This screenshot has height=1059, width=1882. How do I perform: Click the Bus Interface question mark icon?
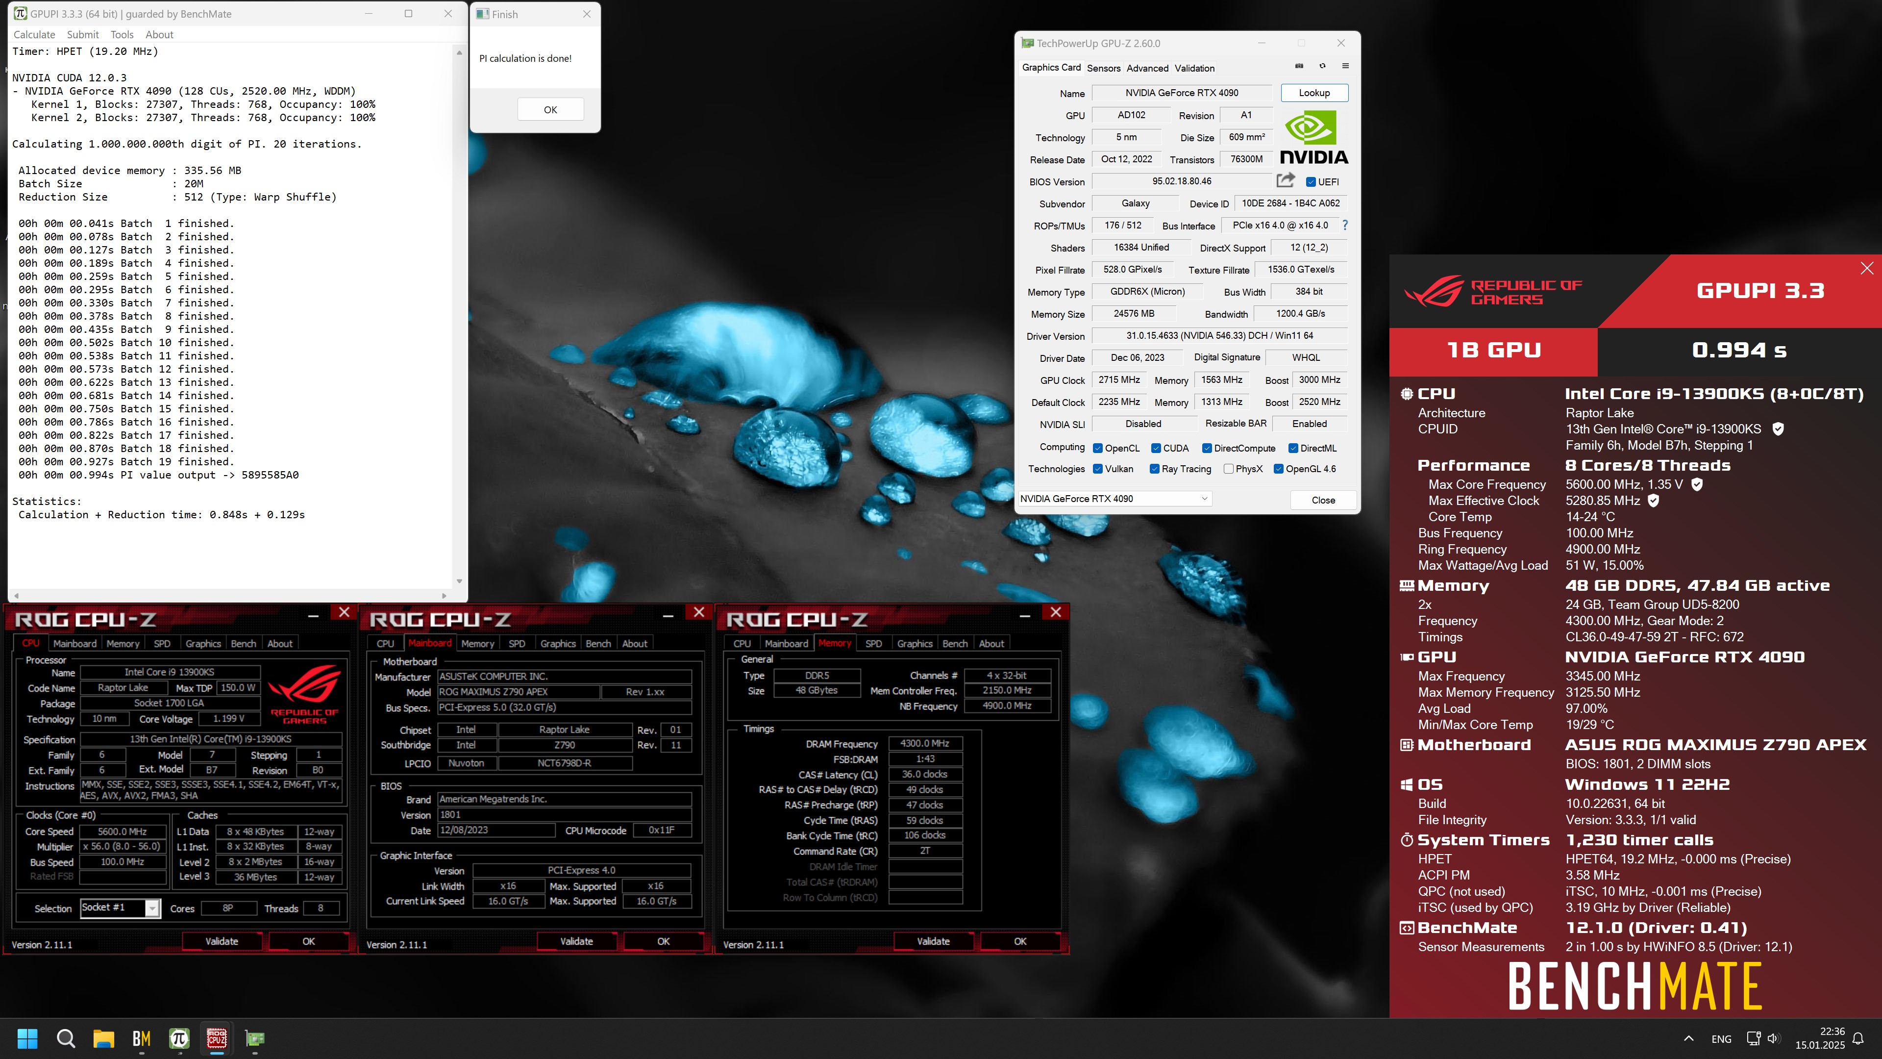tap(1345, 225)
